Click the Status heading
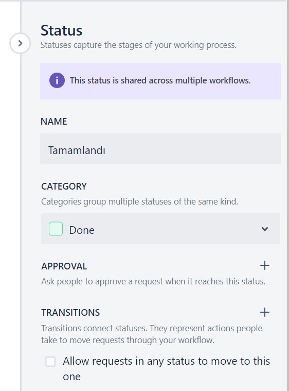Screen dimensions: 289x391 click(62, 30)
